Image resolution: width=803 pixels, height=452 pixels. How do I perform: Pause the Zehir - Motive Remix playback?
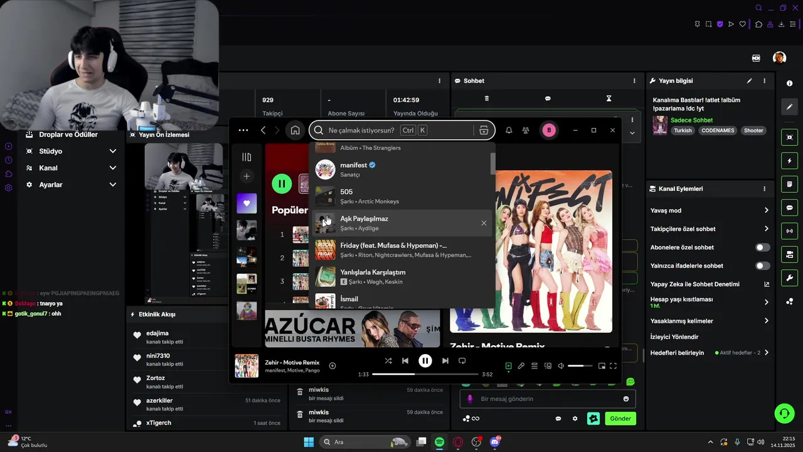point(425,361)
